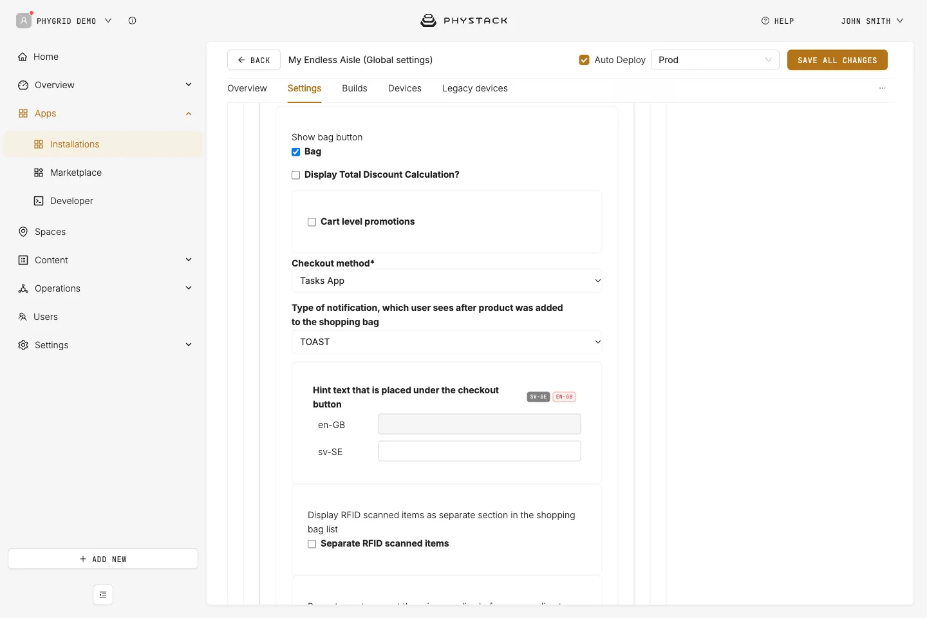Click the Phygrid Demo avatar icon
Image resolution: width=927 pixels, height=618 pixels.
pyautogui.click(x=24, y=21)
